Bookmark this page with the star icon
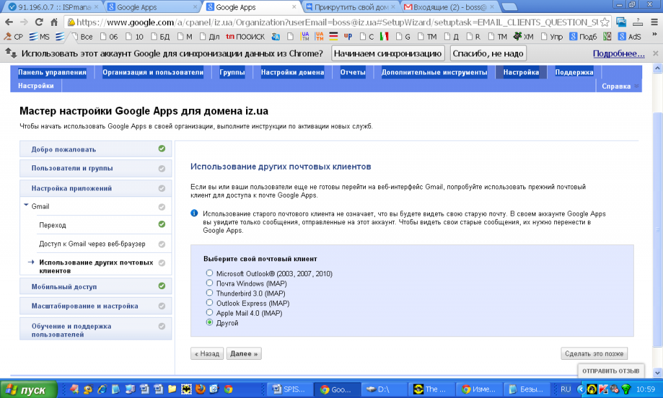Screen dimensions: 663x398 click(x=605, y=22)
